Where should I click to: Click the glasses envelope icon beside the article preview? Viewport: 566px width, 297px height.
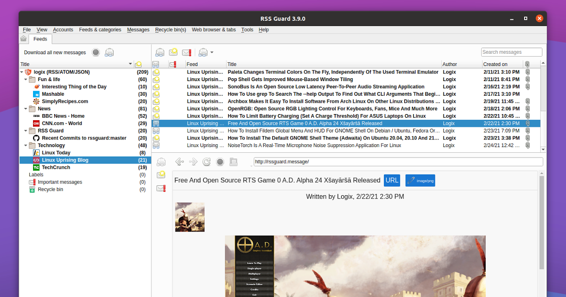(161, 162)
